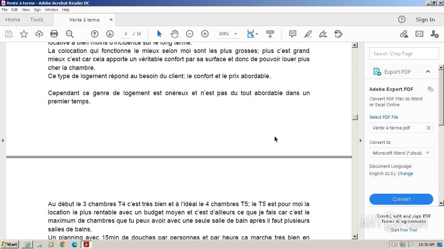
Task: Click the read mode scrolling icon
Action: 270,34
